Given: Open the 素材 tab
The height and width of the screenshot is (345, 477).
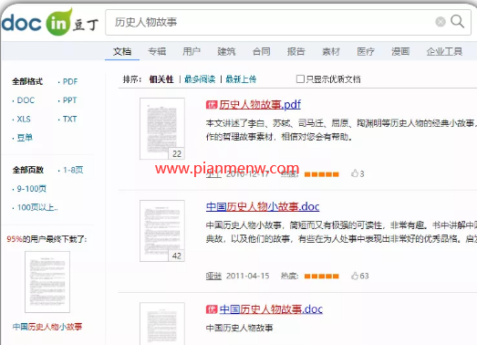Looking at the screenshot, I should [x=331, y=51].
